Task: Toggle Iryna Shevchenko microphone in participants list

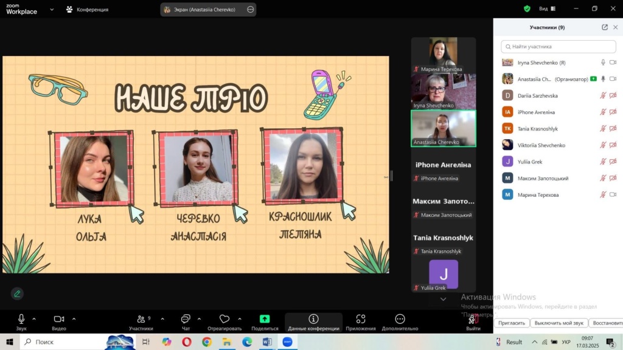Action: coord(603,63)
